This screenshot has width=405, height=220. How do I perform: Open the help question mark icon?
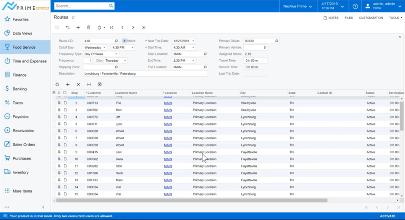click(x=355, y=6)
